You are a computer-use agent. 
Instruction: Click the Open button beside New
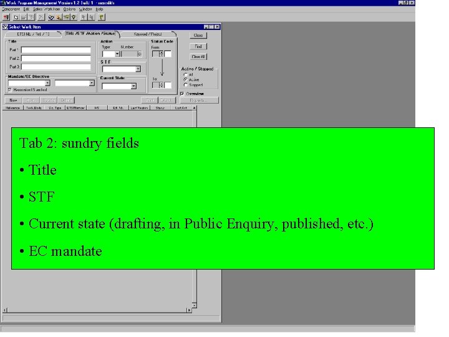click(x=31, y=100)
